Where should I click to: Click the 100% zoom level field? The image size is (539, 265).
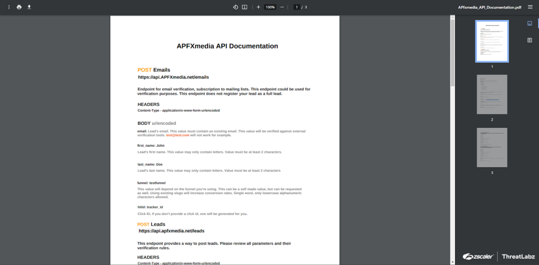[270, 7]
